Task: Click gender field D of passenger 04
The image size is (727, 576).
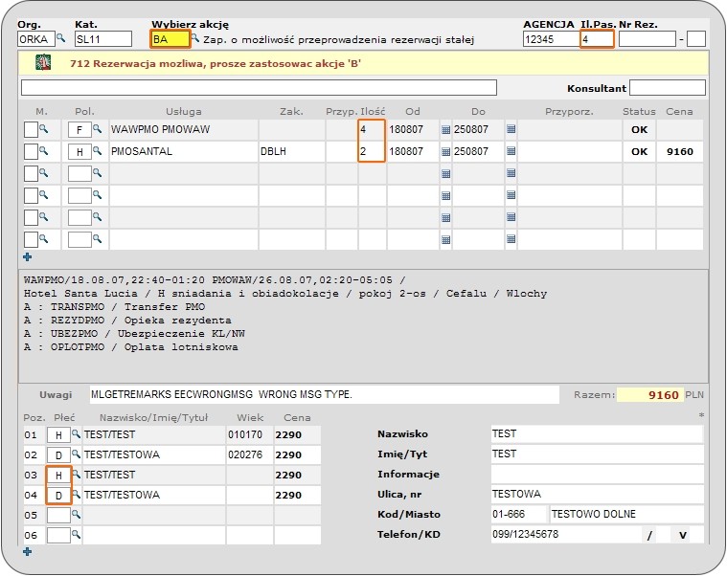Action: tap(58, 495)
